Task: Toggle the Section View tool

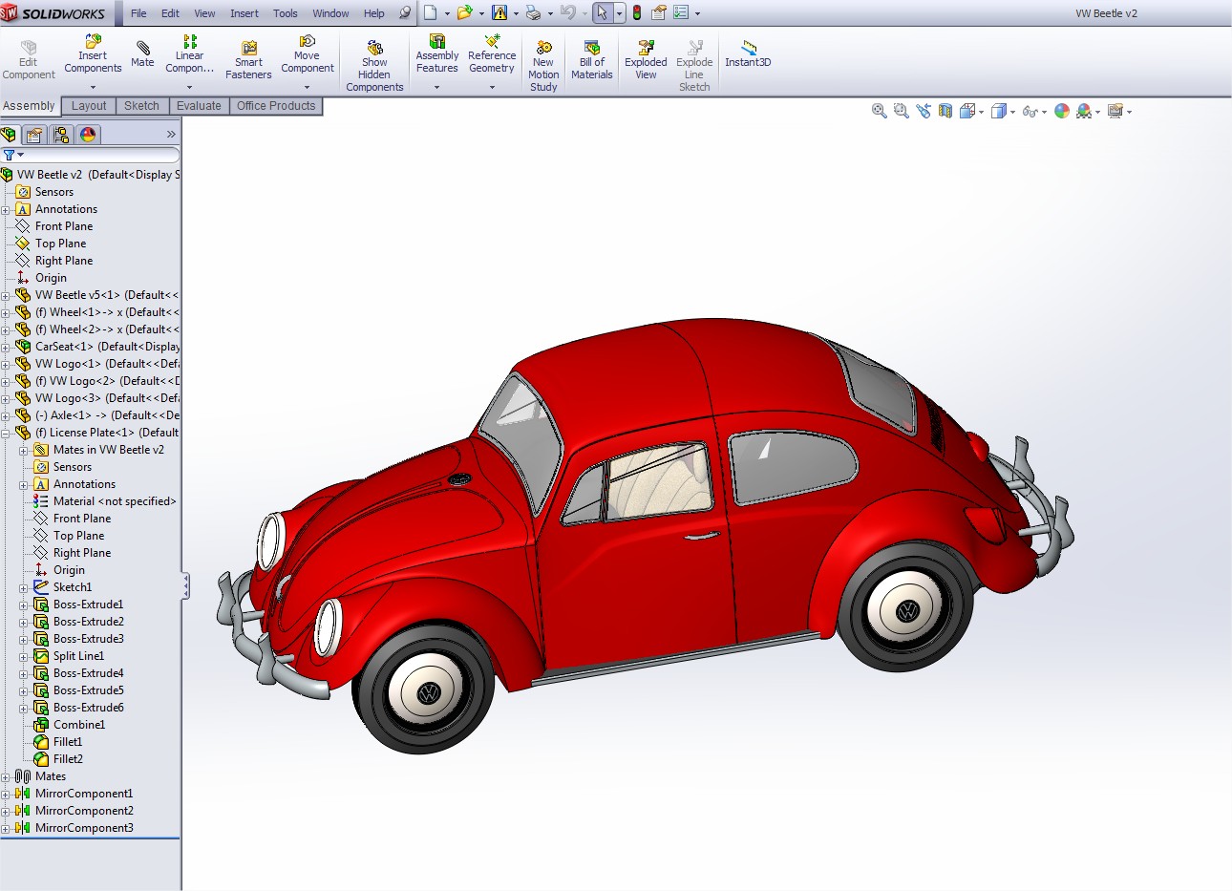Action: (x=945, y=112)
